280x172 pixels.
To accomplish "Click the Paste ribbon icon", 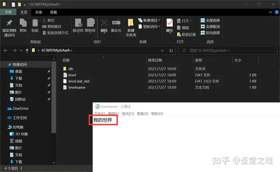I will [x=35, y=23].
